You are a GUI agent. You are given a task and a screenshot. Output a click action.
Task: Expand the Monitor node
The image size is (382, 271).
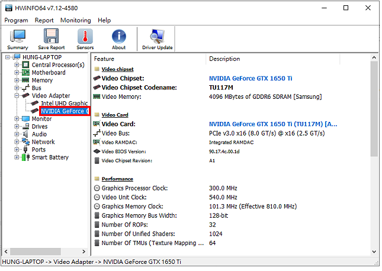click(x=17, y=119)
